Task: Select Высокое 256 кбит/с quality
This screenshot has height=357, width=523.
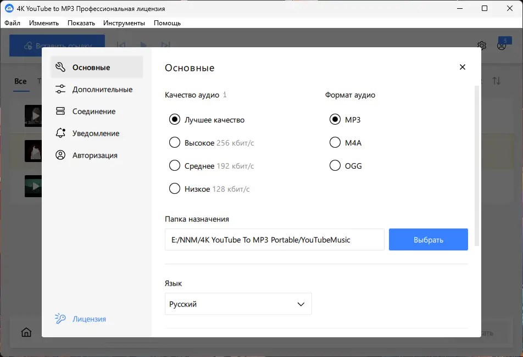Action: coord(175,143)
